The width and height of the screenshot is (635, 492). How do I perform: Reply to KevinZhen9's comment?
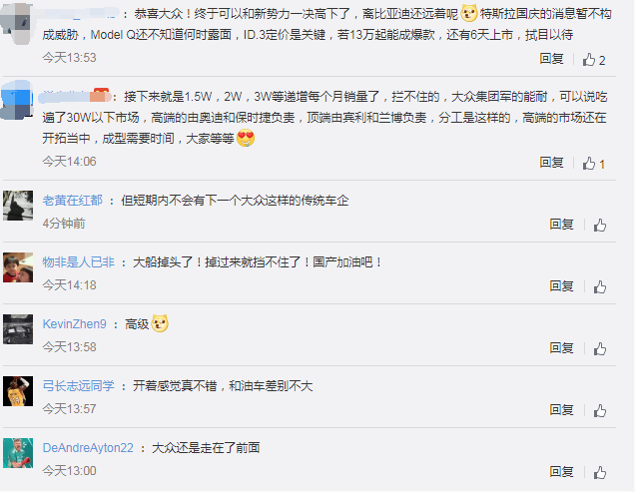pos(561,347)
